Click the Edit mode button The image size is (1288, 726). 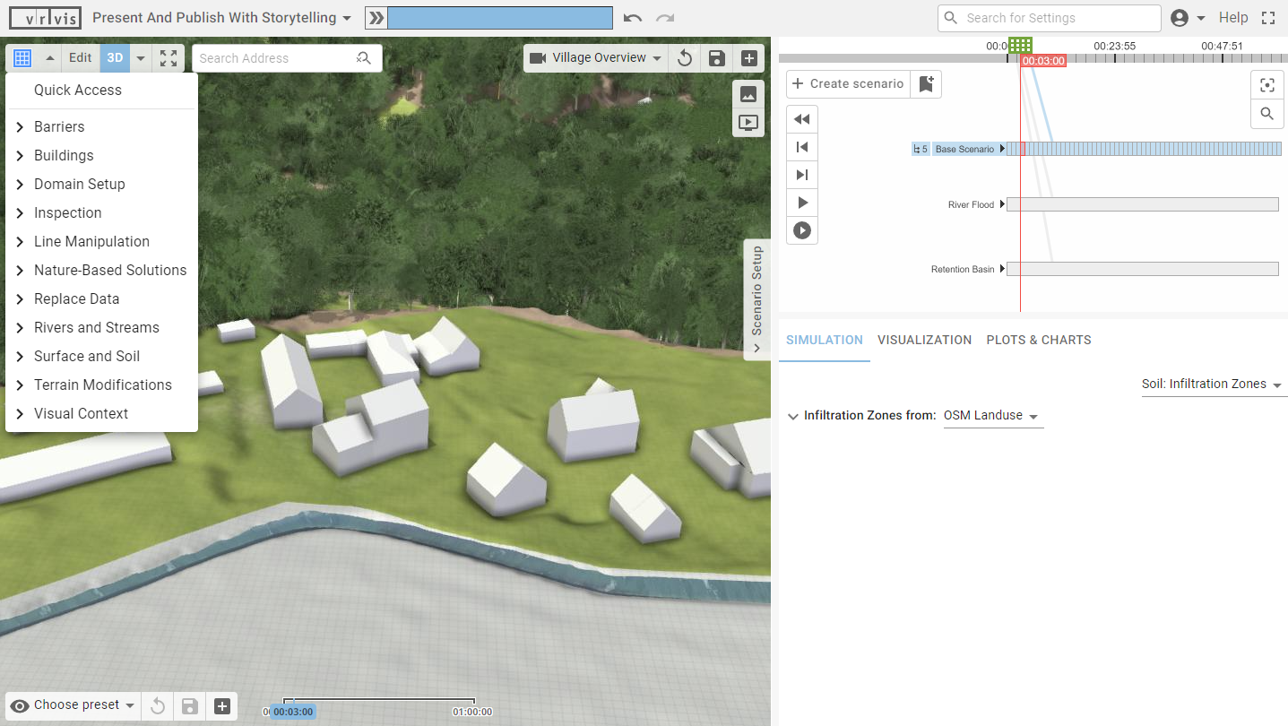[x=80, y=57]
